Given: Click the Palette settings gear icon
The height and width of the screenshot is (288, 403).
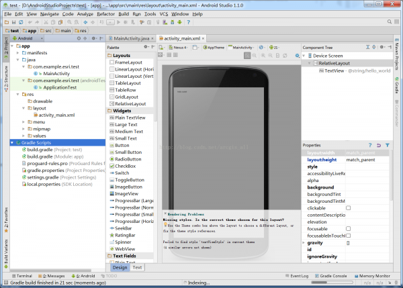Looking at the screenshot, I should pyautogui.click(x=146, y=47).
